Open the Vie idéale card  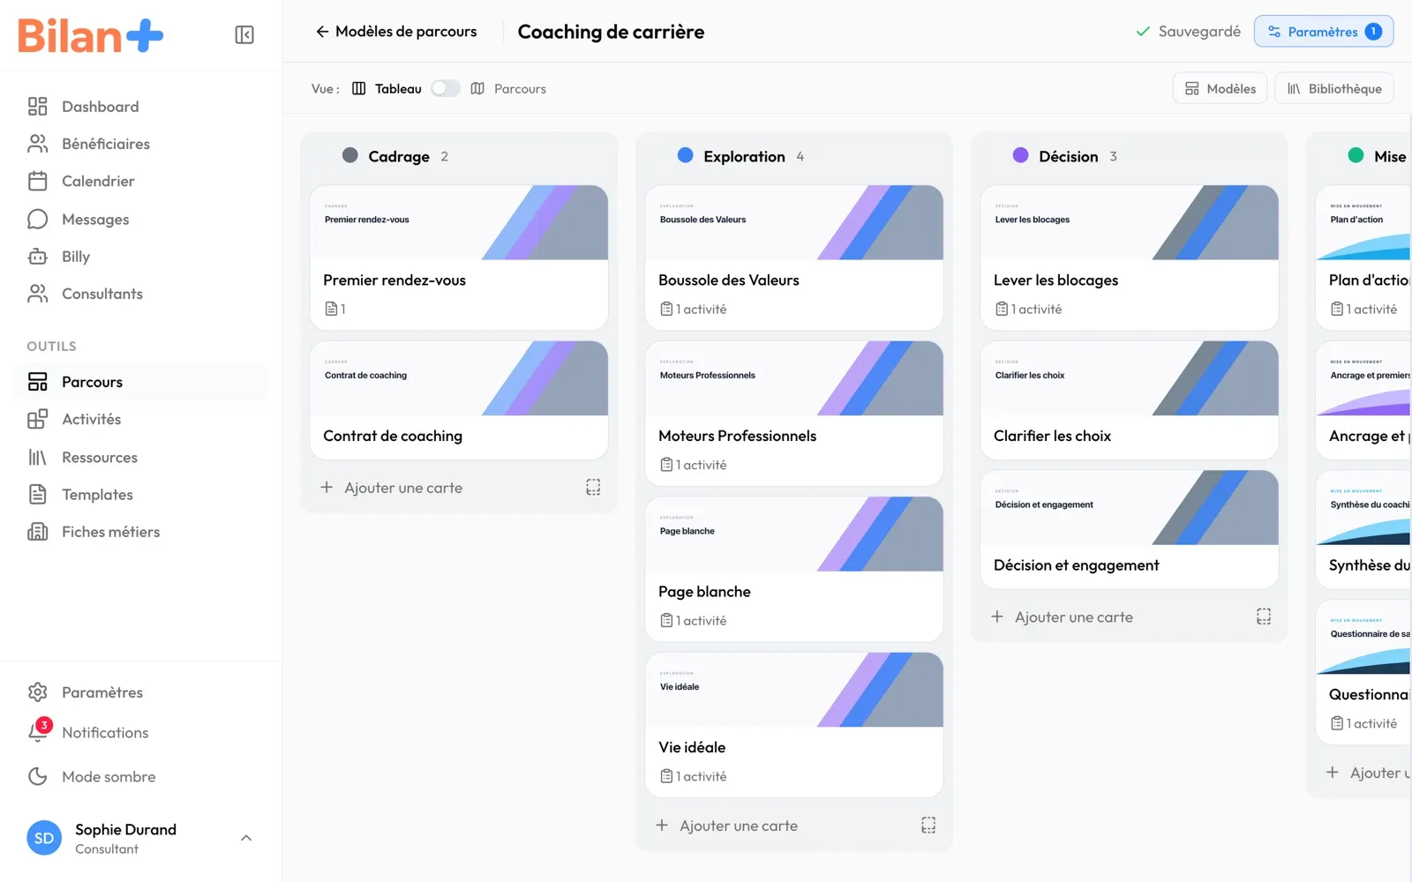794,725
